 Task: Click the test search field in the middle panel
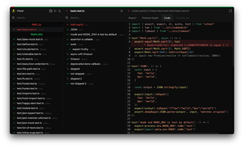point(95,18)
